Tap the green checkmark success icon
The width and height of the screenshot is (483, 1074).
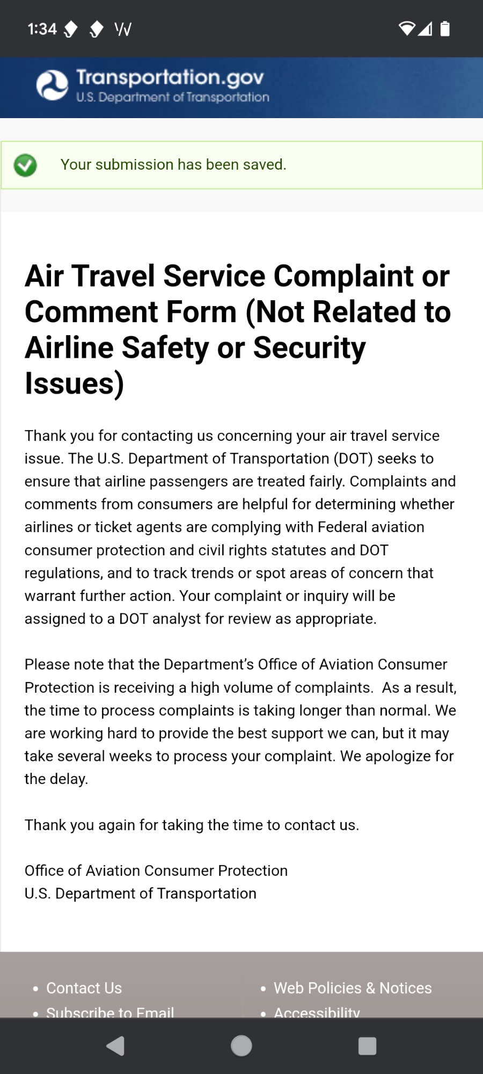coord(25,165)
